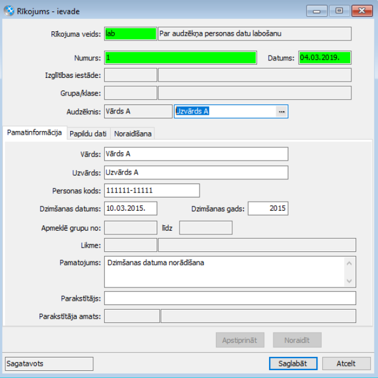Click the Likme description field
The height and width of the screenshot is (378, 378).
tap(257, 245)
